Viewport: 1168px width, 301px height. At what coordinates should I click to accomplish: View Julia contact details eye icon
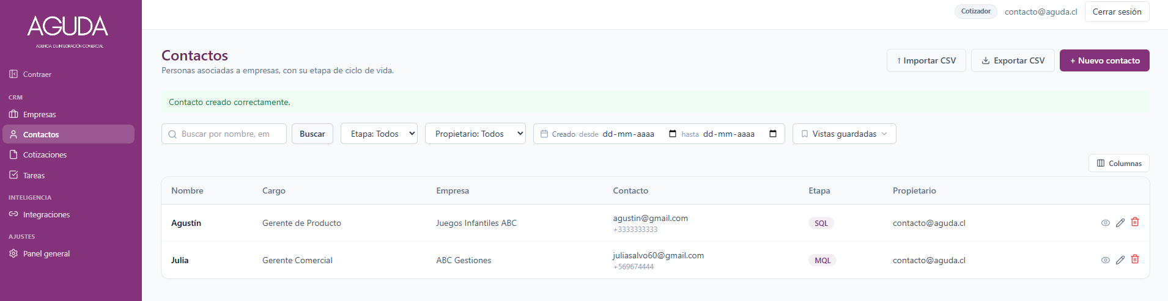point(1105,260)
